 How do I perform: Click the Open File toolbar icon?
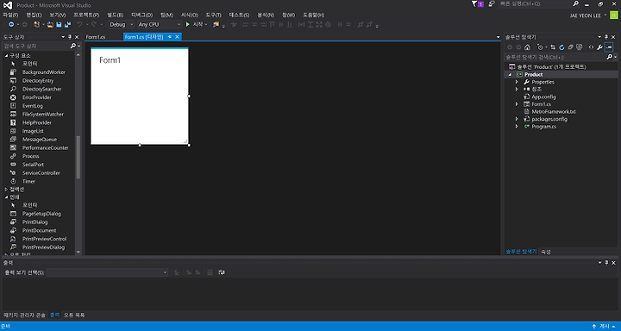point(50,24)
